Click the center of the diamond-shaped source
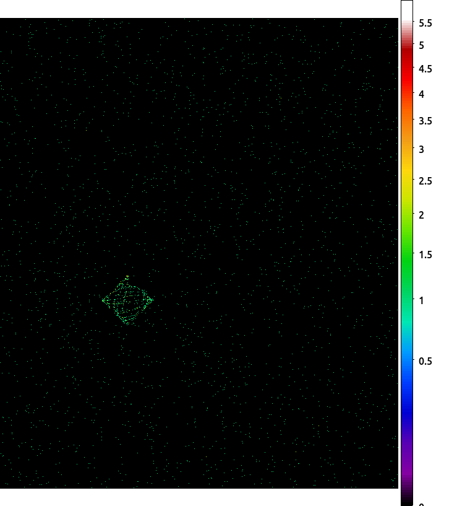470x506 pixels. (x=128, y=300)
